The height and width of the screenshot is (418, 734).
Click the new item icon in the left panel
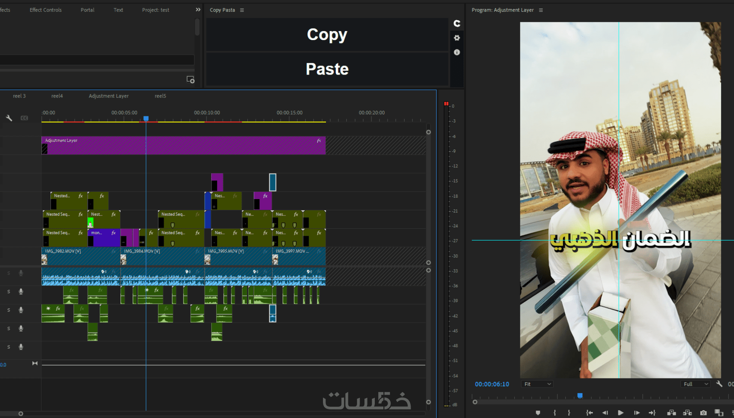pyautogui.click(x=190, y=80)
